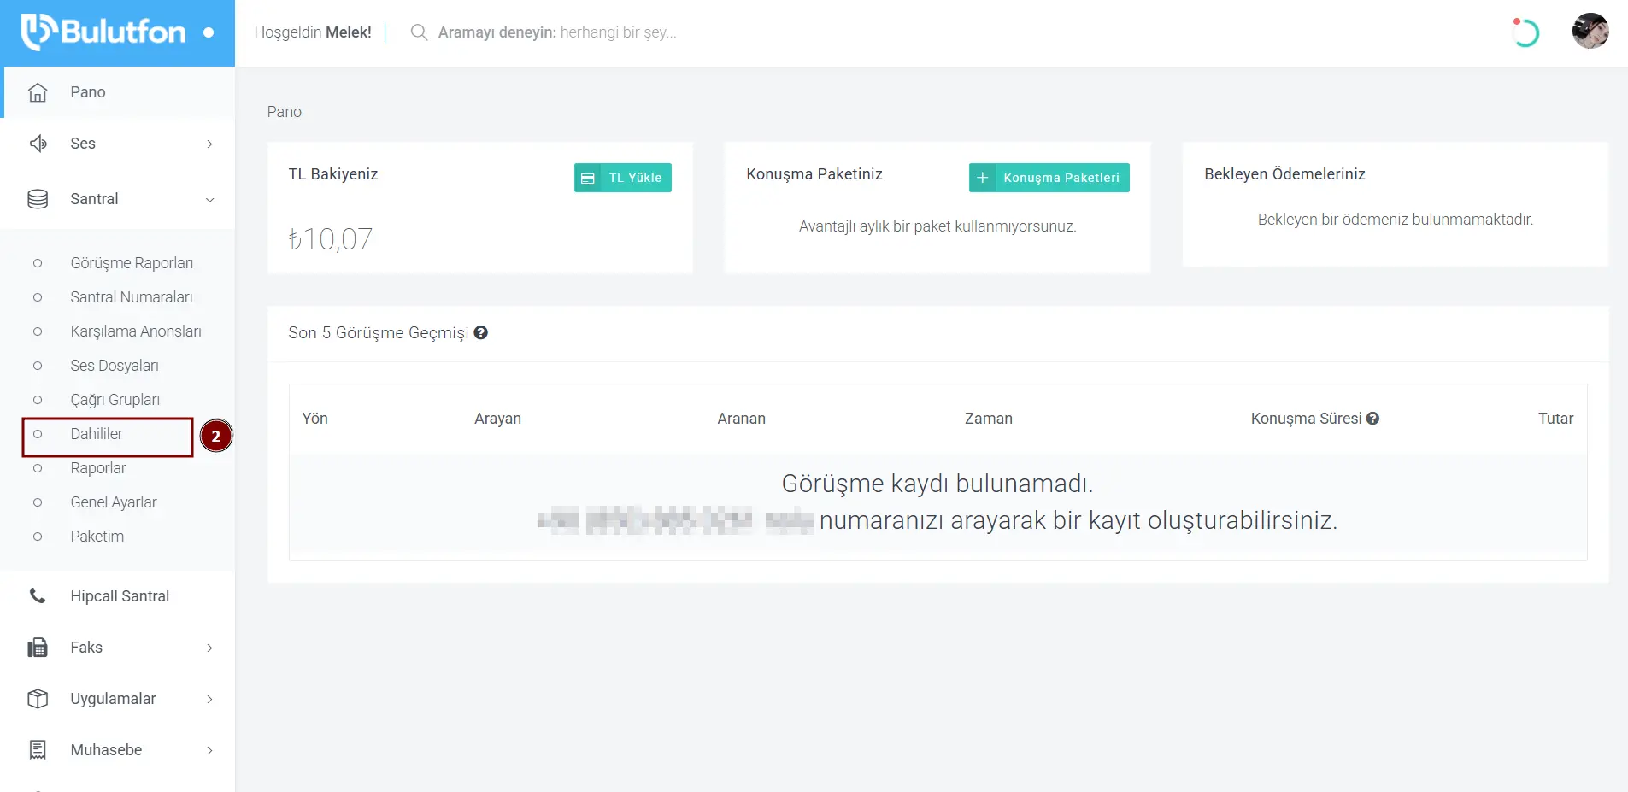Click the Konuşma Paketleri button
Viewport: 1628px width, 792px height.
[1049, 178]
